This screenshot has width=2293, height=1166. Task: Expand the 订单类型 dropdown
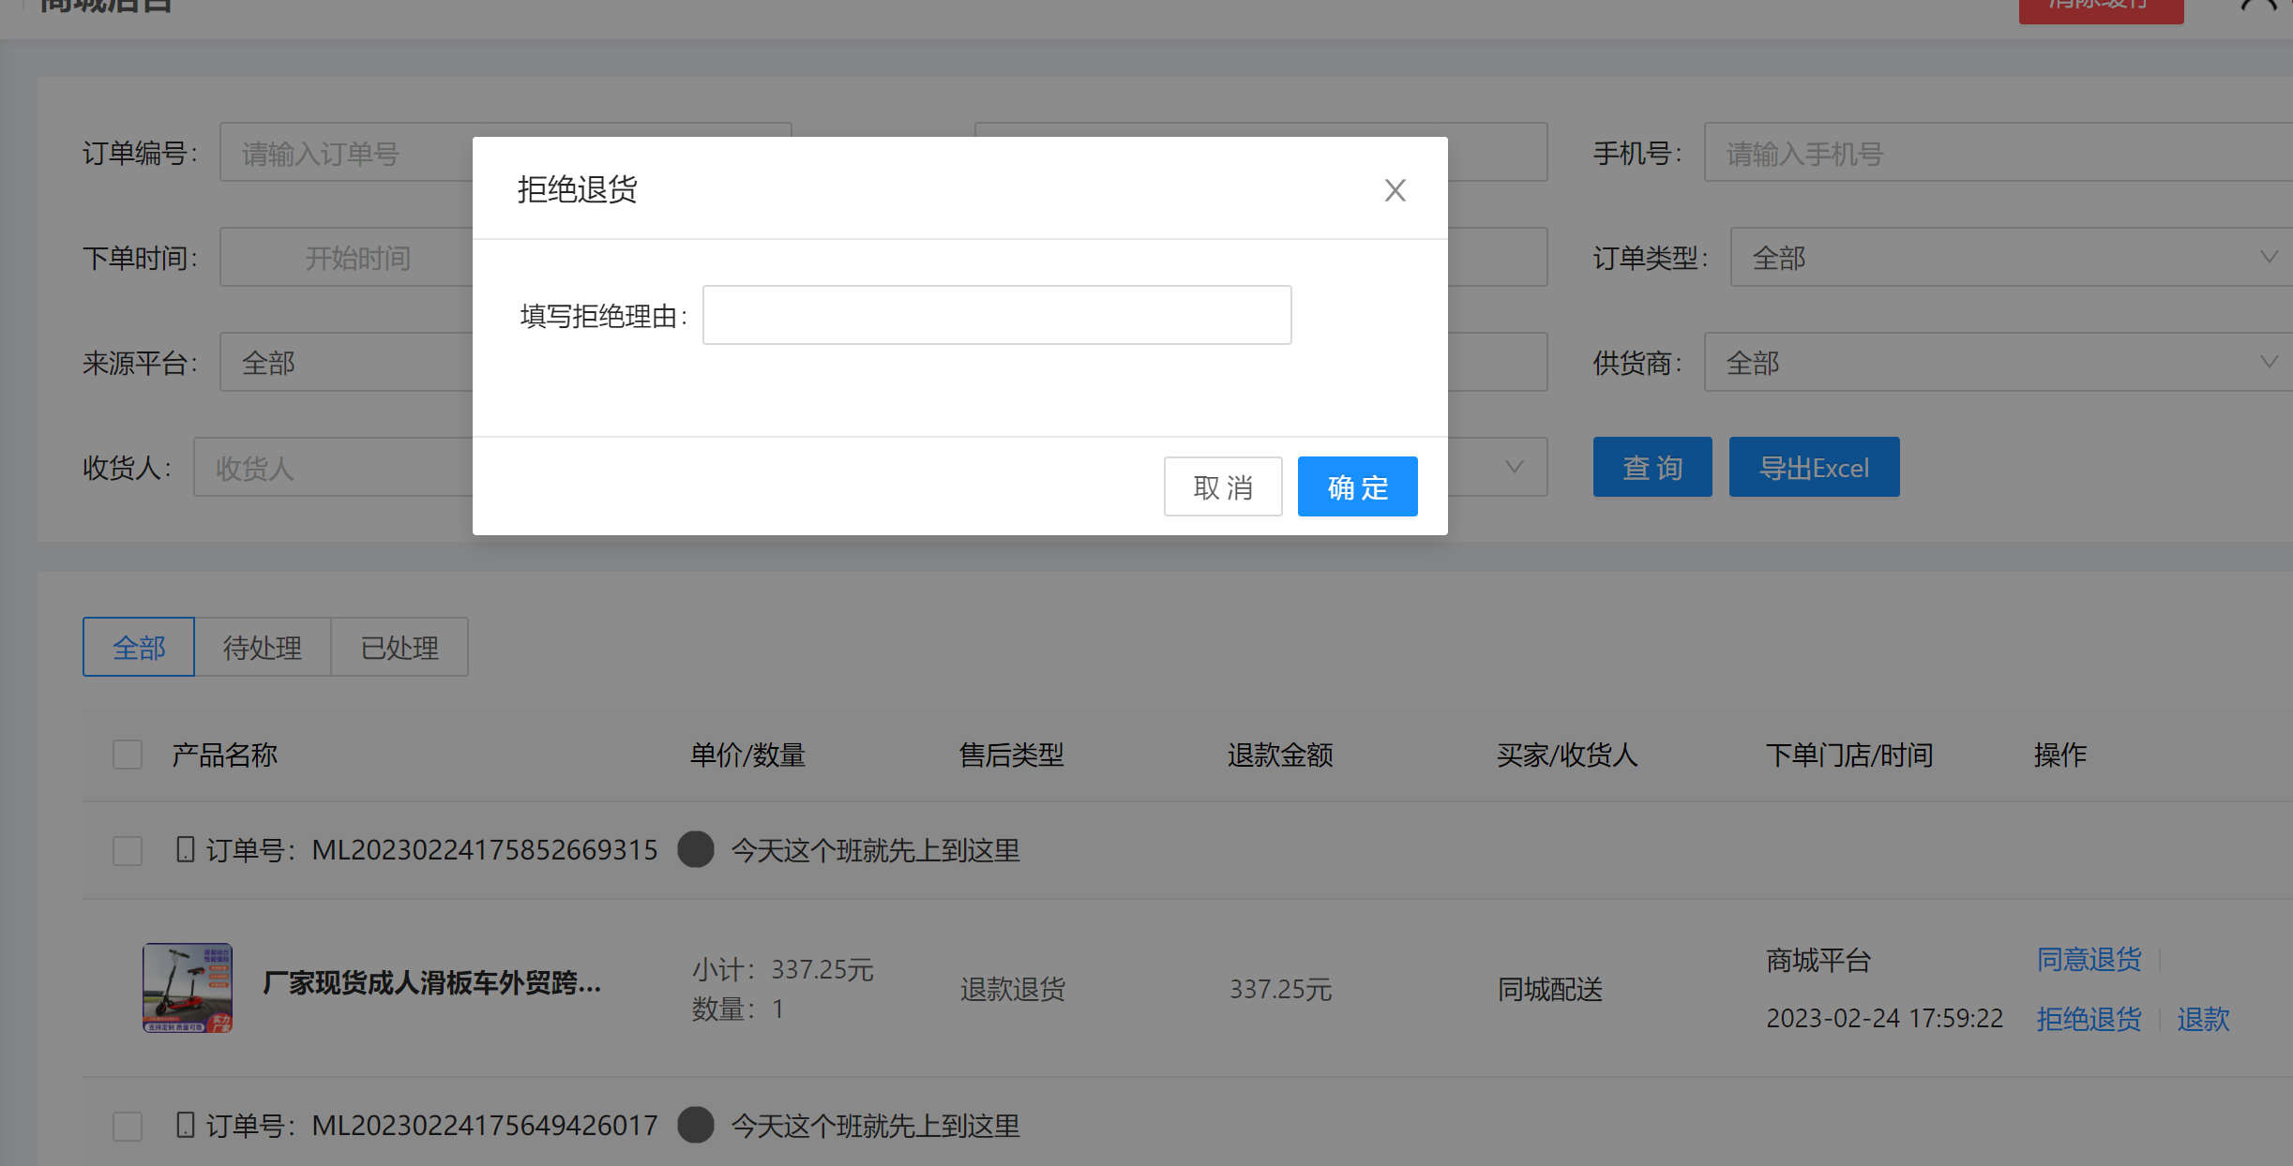(x=2007, y=257)
